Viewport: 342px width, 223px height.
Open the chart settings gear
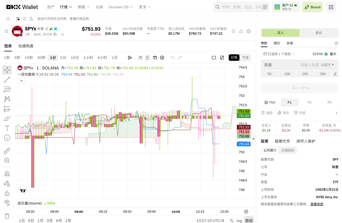tap(162, 58)
